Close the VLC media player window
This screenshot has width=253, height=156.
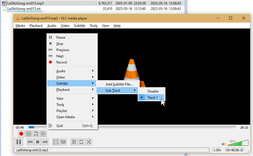point(244,18)
